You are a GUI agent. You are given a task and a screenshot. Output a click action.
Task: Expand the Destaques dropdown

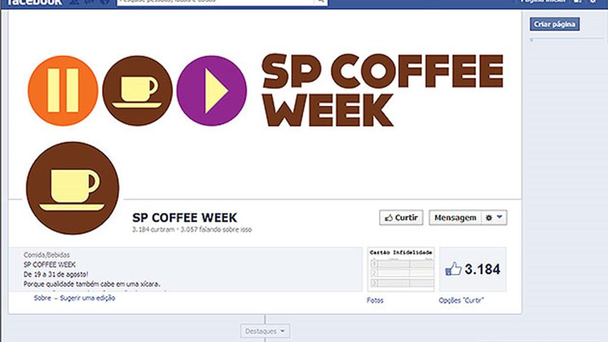click(265, 331)
